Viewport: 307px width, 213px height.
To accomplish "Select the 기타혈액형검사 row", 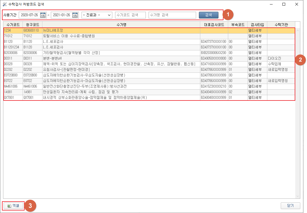I will click(x=121, y=53).
